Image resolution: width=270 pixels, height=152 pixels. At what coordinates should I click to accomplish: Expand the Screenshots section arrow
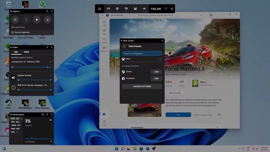click(x=217, y=127)
